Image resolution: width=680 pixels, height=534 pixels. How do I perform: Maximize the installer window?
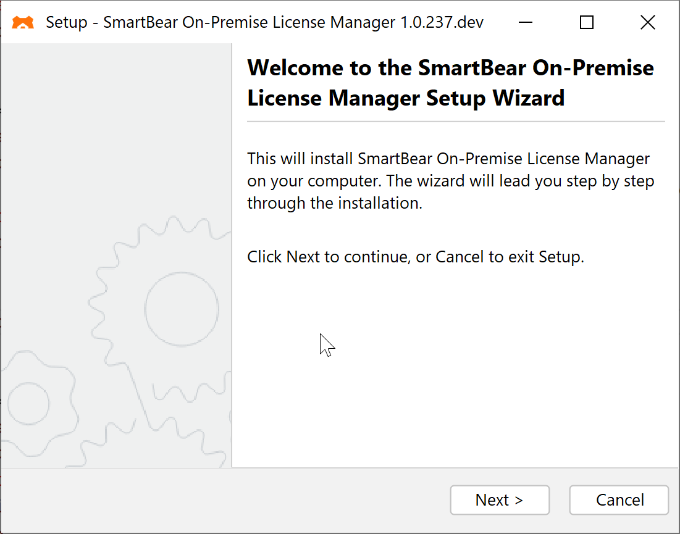pos(586,22)
